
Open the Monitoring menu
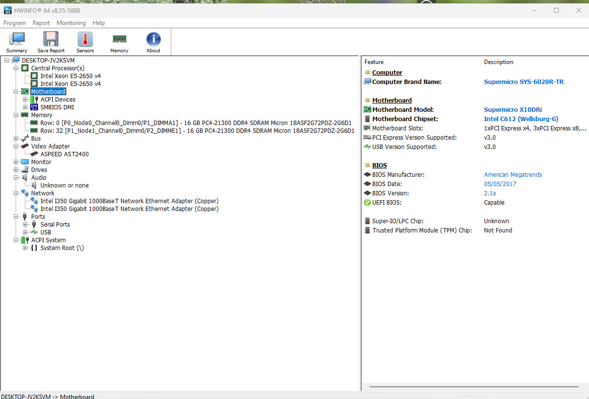(x=71, y=23)
